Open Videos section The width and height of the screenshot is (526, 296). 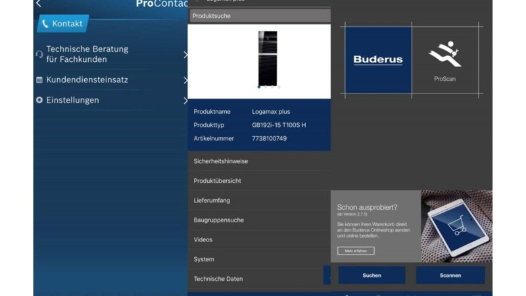(259, 239)
